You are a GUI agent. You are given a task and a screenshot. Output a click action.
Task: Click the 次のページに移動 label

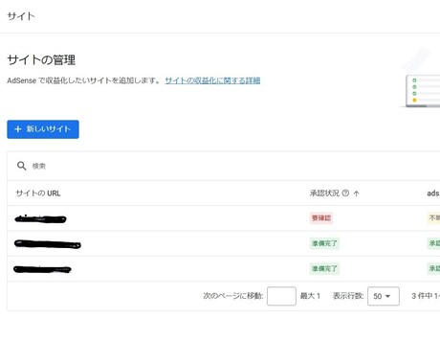pos(233,296)
